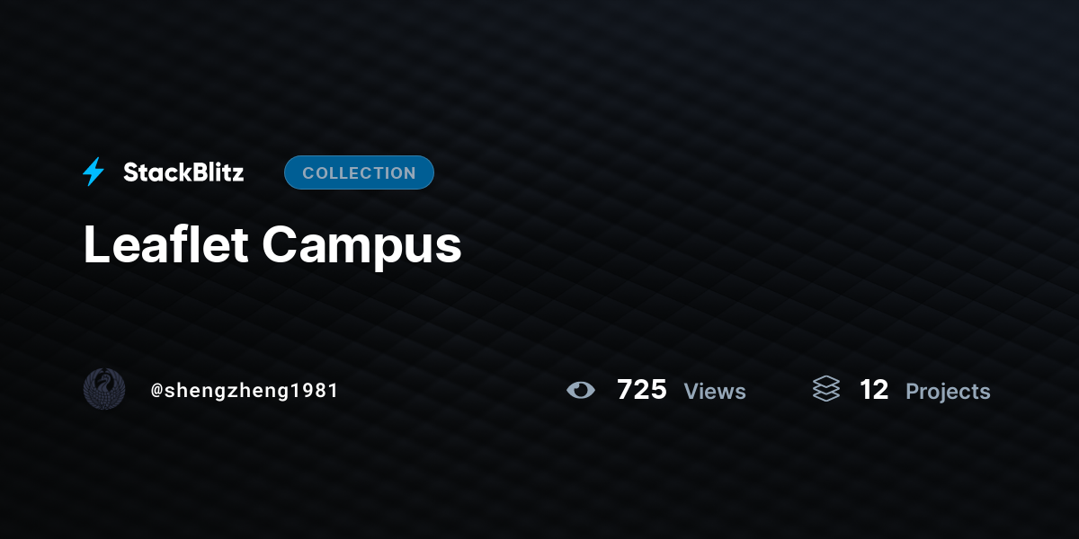The height and width of the screenshot is (539, 1079).
Task: Click the StackBlitz wordmark text
Action: pos(183,172)
